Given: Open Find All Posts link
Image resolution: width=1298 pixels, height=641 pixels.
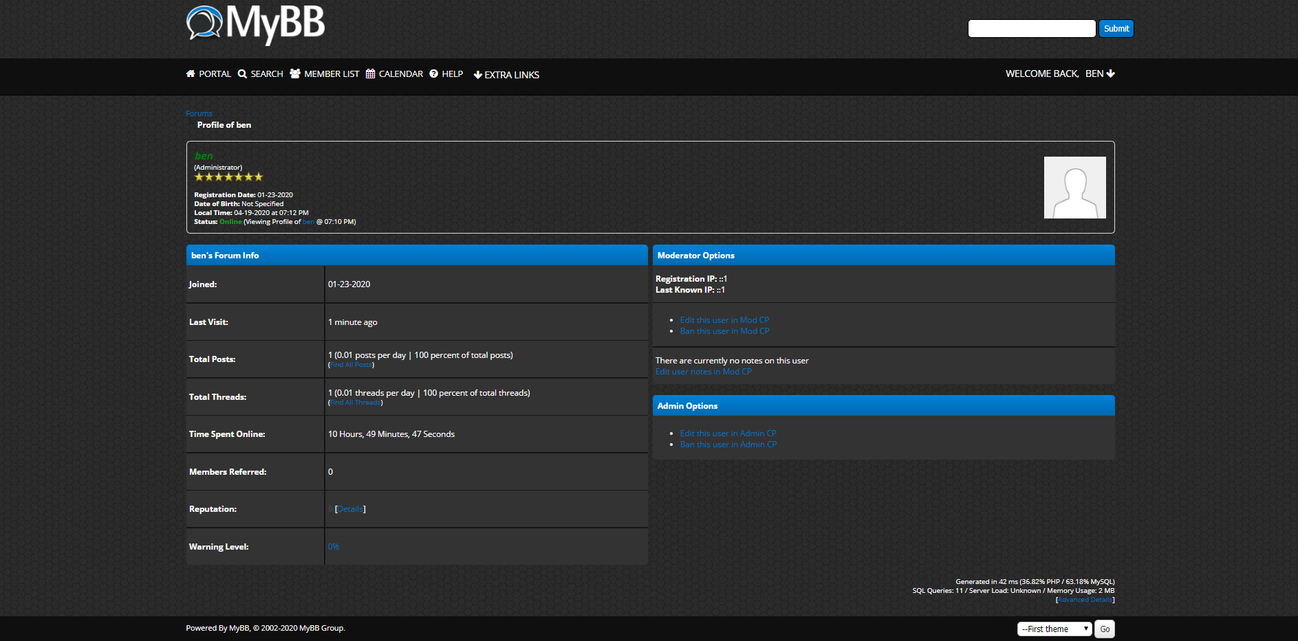Looking at the screenshot, I should (351, 365).
